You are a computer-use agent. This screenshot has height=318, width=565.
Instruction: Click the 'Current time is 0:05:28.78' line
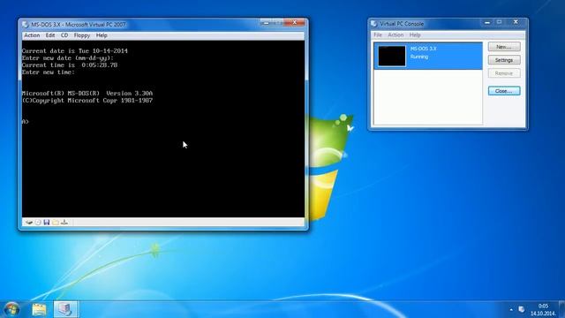[70, 65]
